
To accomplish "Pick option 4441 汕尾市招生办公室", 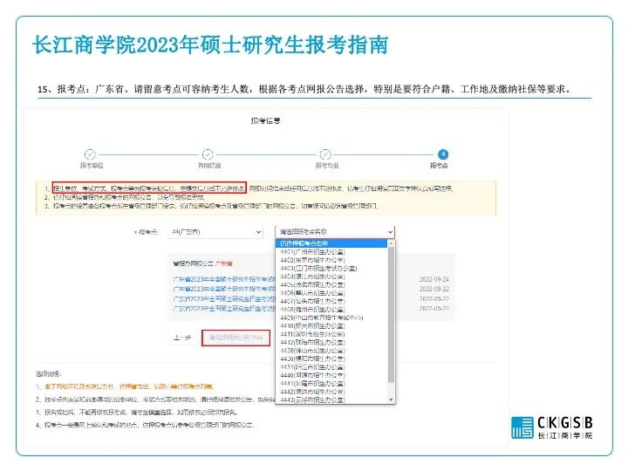I will pyautogui.click(x=313, y=383).
